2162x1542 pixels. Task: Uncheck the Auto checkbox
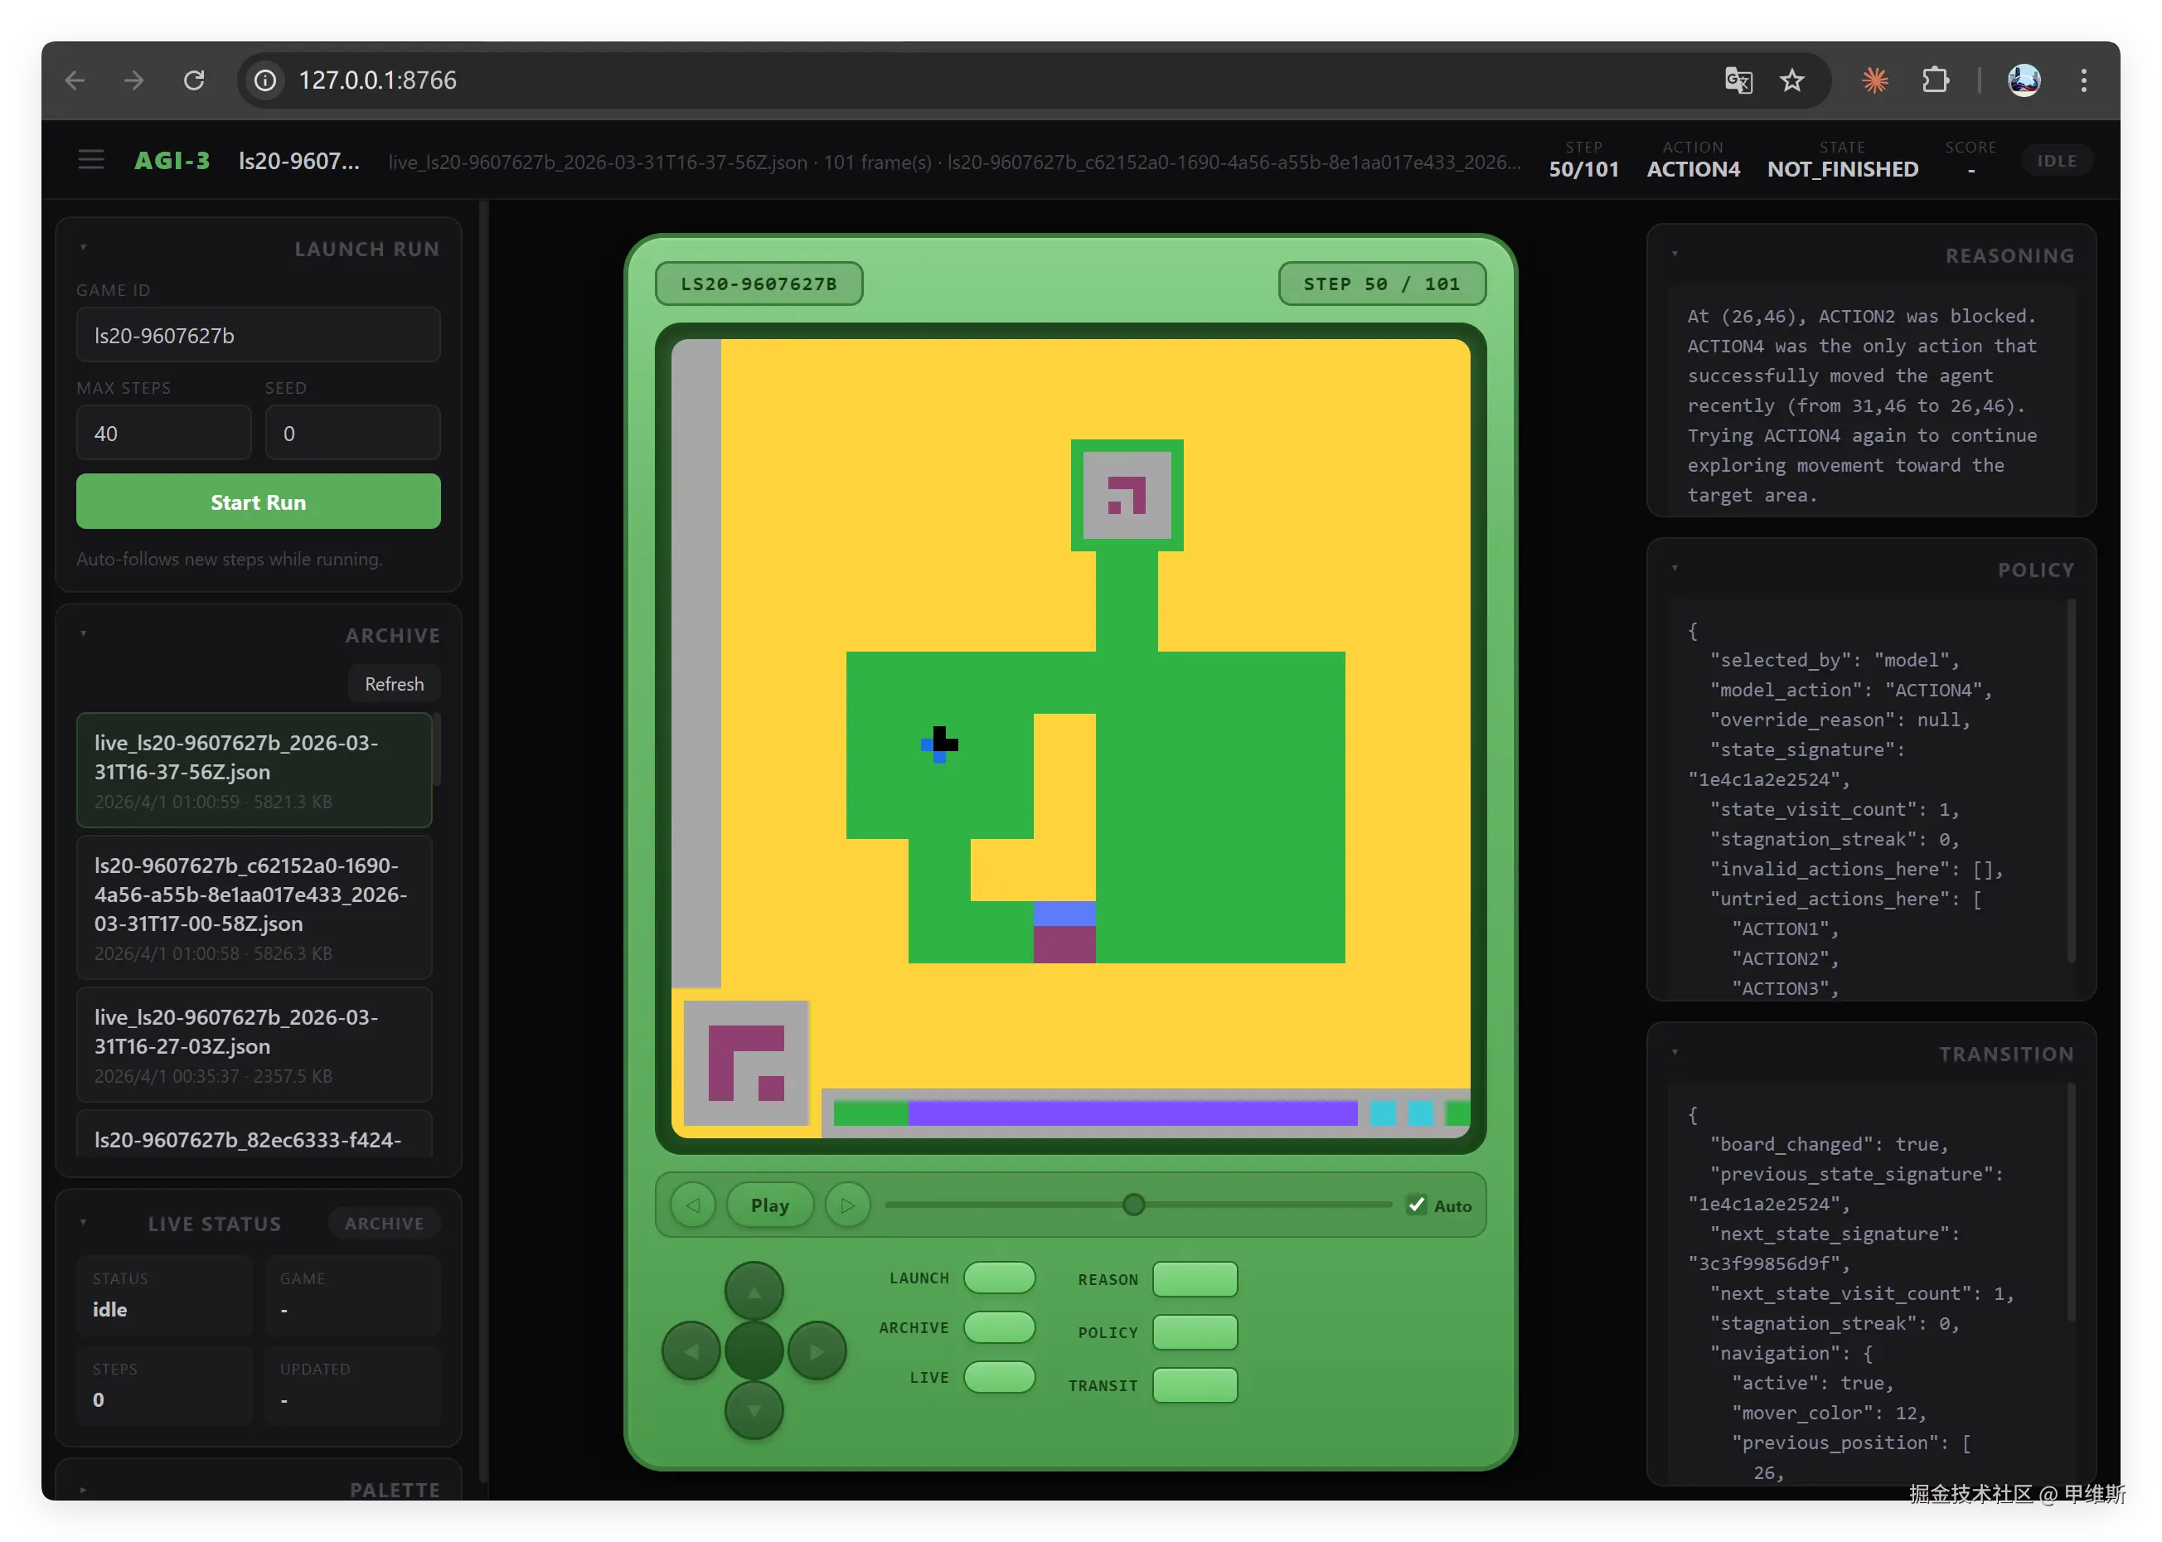click(x=1417, y=1205)
